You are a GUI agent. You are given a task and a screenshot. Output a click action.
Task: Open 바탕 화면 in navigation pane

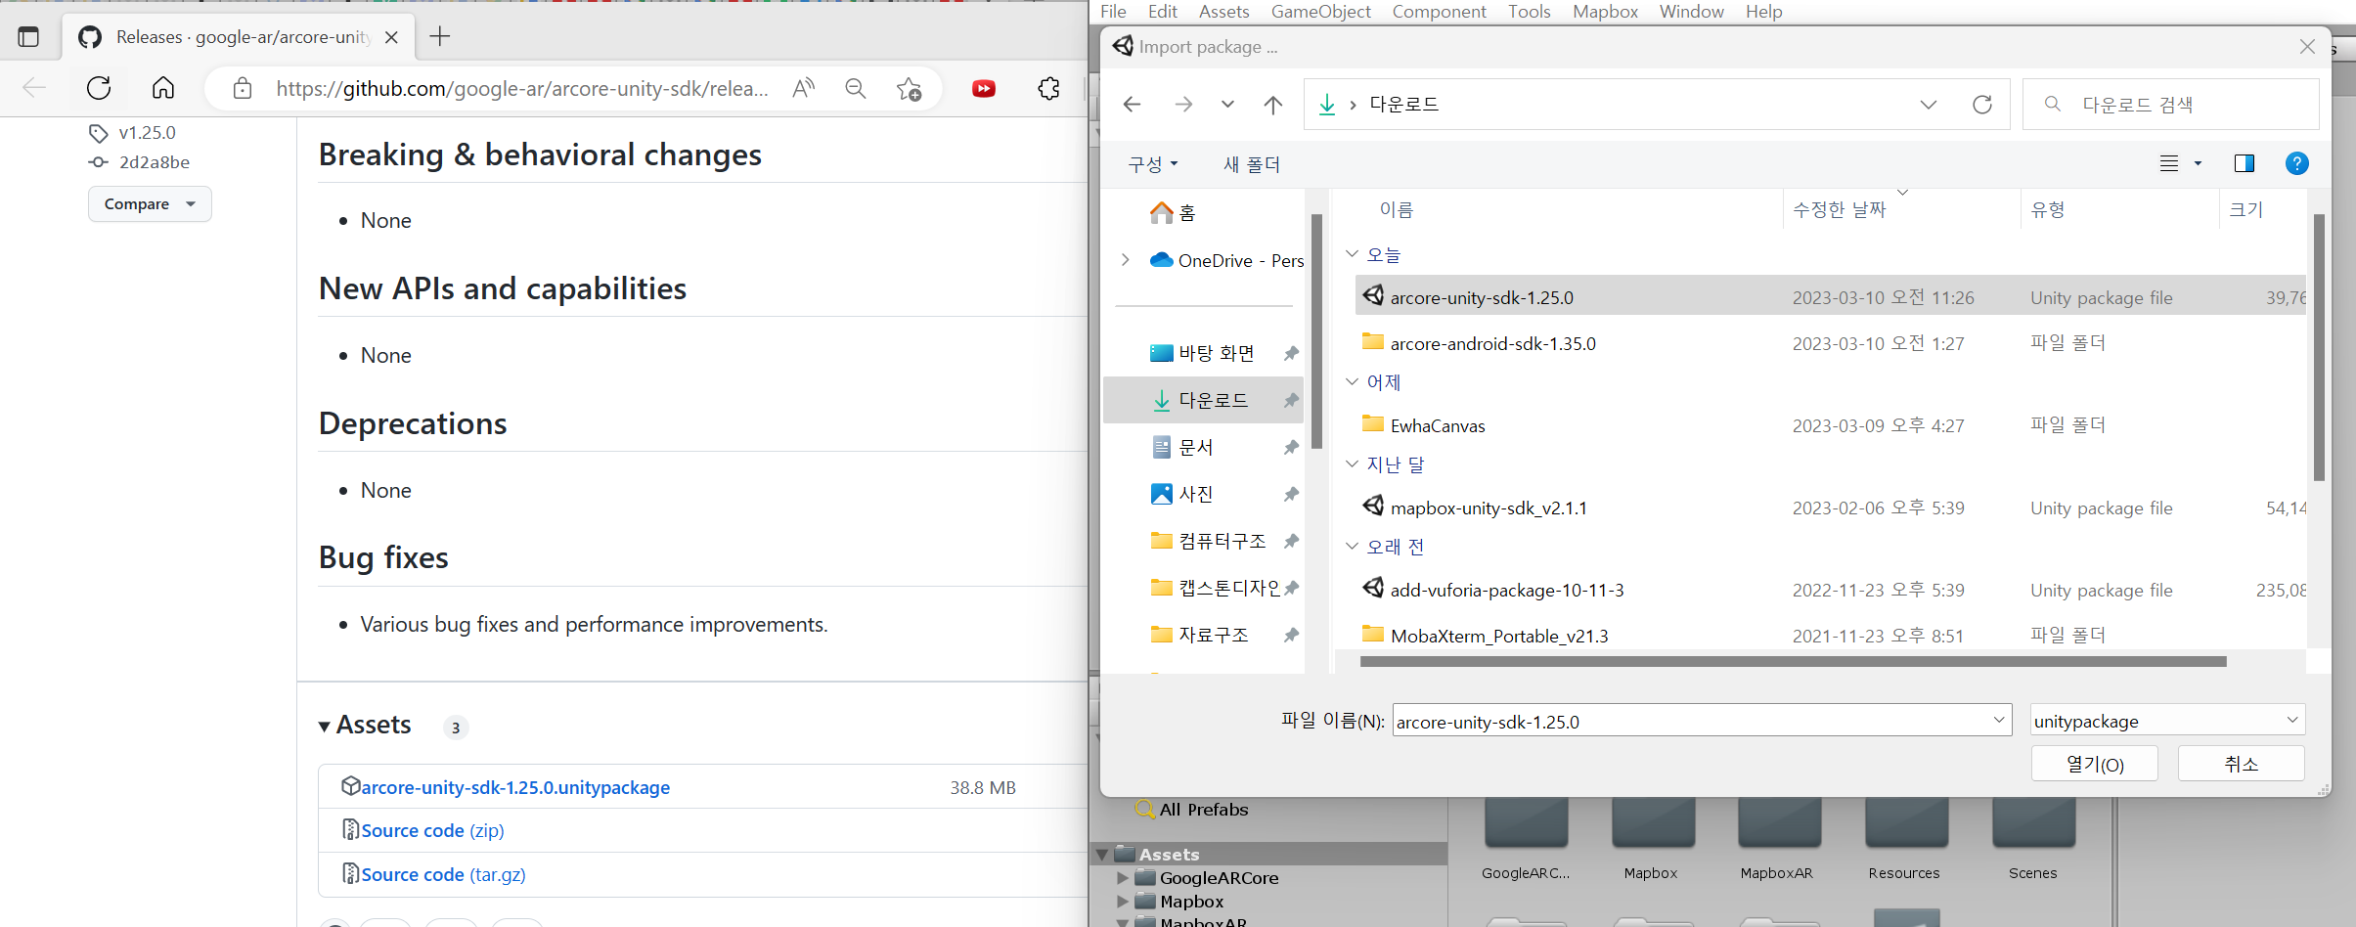pyautogui.click(x=1216, y=353)
